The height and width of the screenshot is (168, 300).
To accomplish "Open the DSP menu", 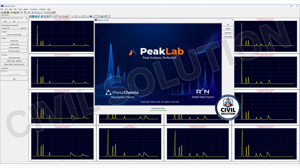I will click(15, 9).
